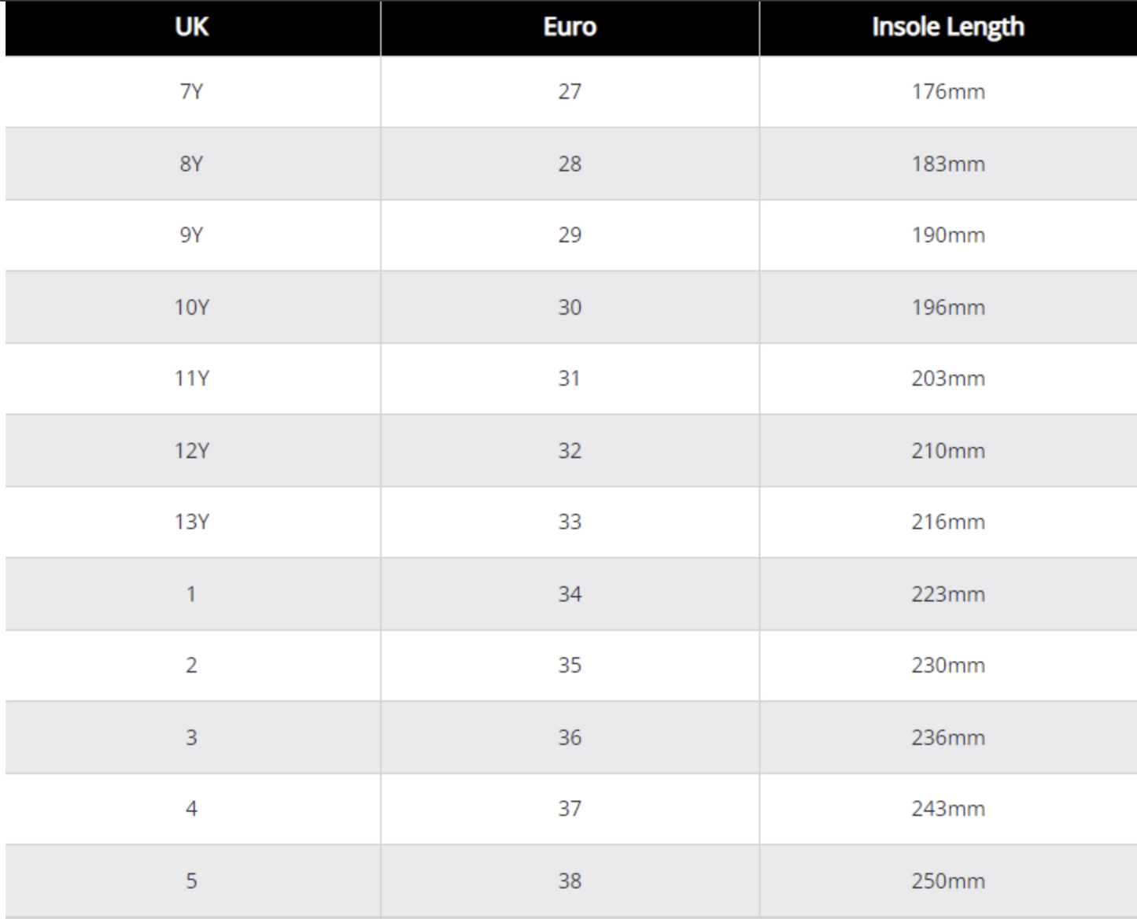Click the UK column header

click(x=192, y=28)
